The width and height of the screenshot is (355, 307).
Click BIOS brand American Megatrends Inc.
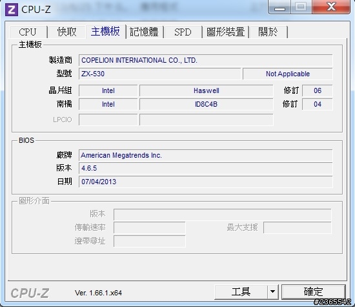(x=205, y=155)
